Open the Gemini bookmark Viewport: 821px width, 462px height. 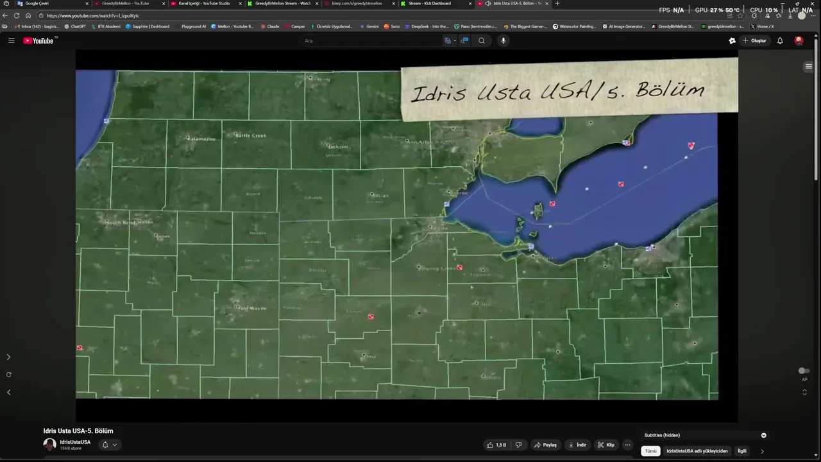tap(369, 26)
